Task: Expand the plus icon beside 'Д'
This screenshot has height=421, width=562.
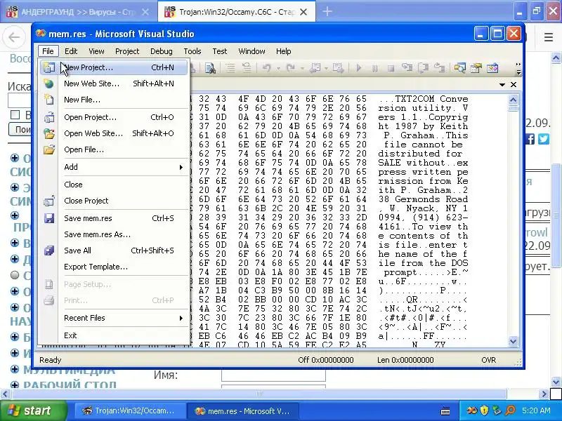Action: [x=15, y=259]
